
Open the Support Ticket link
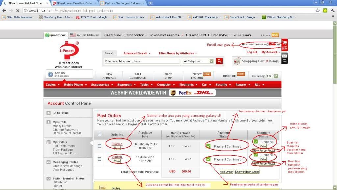pos(197,35)
